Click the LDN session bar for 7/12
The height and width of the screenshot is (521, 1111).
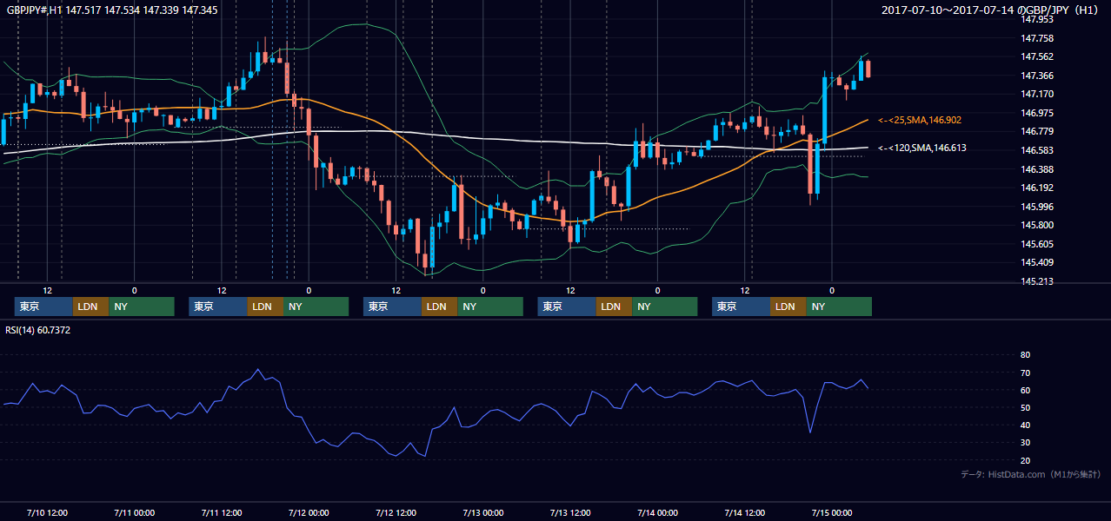click(x=439, y=307)
